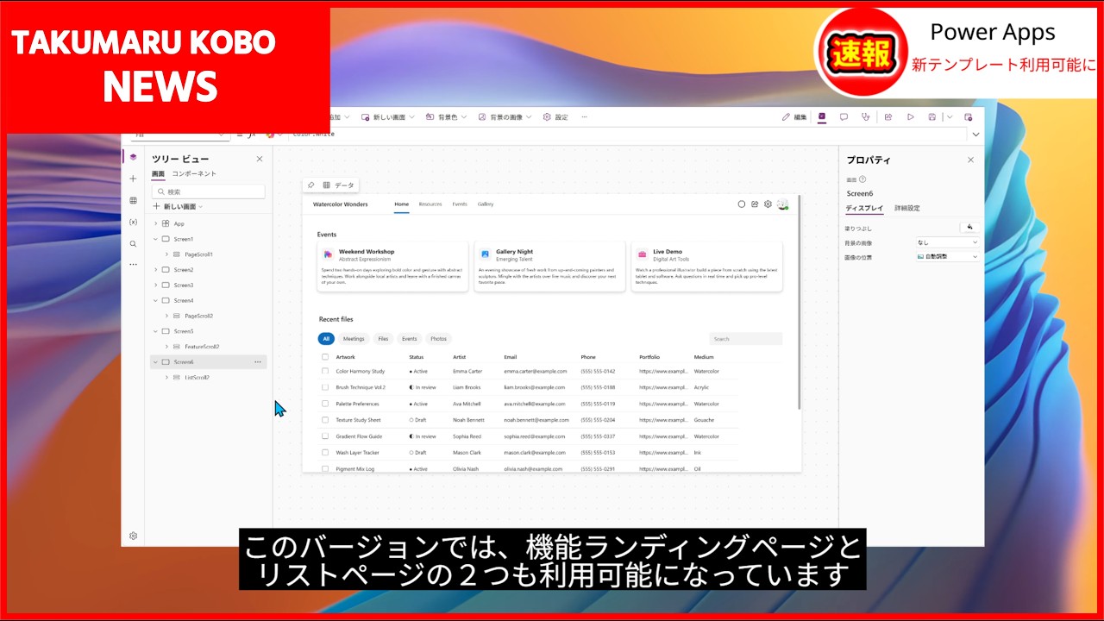
Task: Open the 背景の画像 'なし' dropdown in properties
Action: (x=947, y=243)
